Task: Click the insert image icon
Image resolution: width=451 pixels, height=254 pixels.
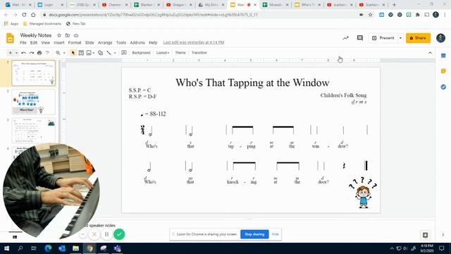Action: coord(89,53)
